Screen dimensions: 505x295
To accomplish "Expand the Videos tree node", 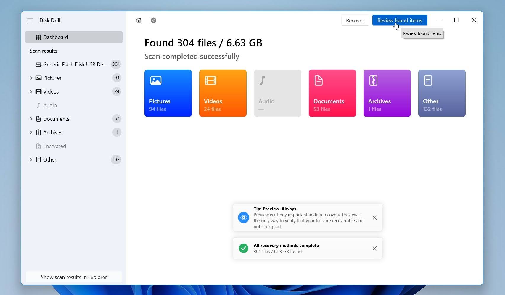I will pyautogui.click(x=31, y=91).
